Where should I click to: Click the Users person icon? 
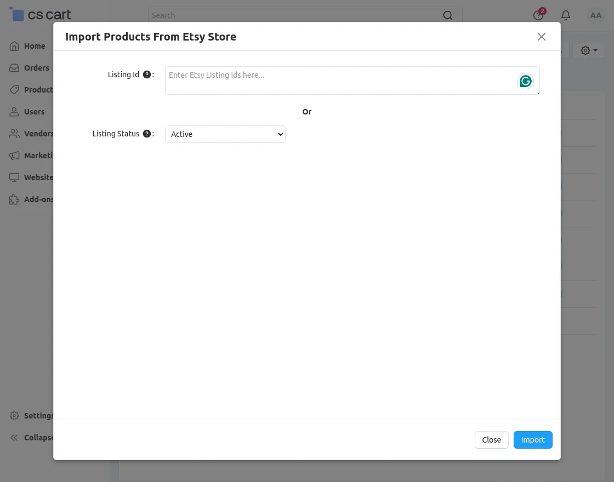point(14,112)
